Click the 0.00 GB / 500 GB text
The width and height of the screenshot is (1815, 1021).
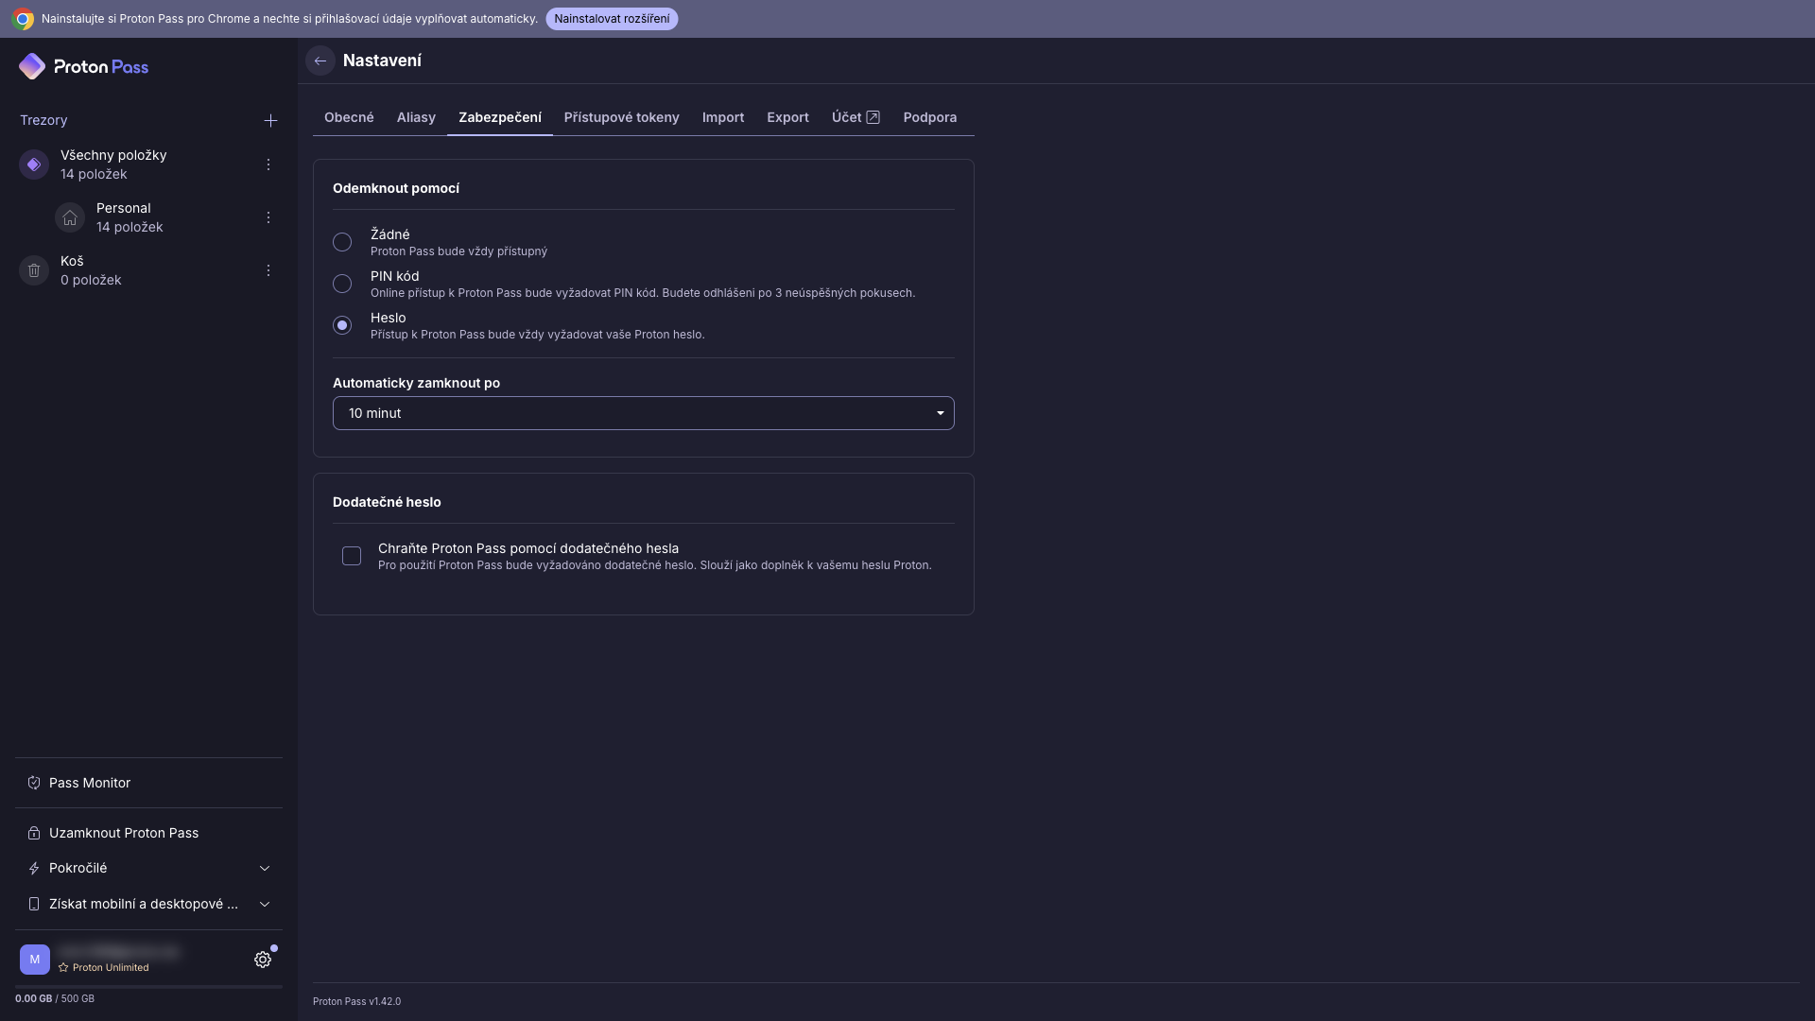tap(55, 998)
